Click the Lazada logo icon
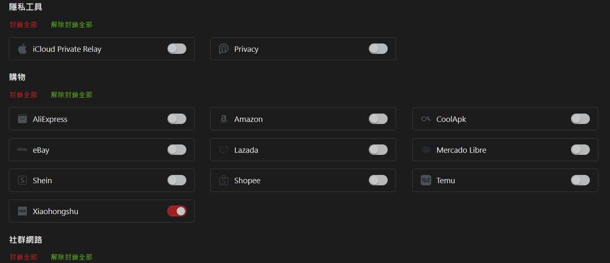Screen dimensions: 610x263 tap(224, 150)
